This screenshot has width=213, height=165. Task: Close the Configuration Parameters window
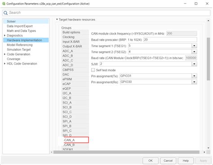207,4
